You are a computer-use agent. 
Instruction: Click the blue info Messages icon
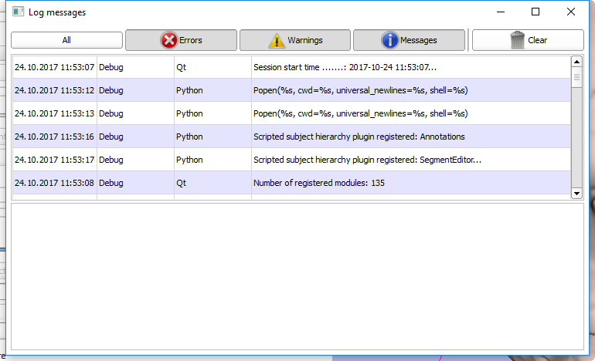(389, 40)
